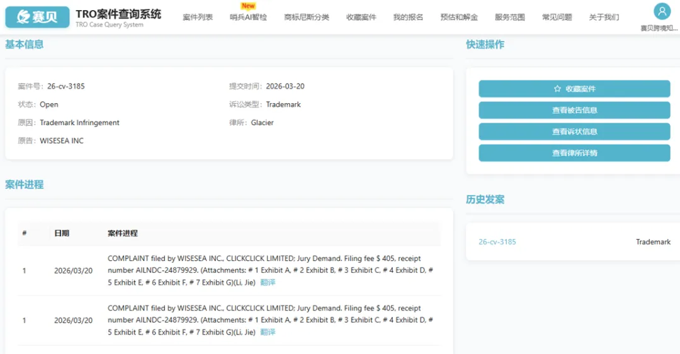Viewport: 680px width, 354px height.
Task: Click the 收藏案件 quick action button
Action: pos(574,89)
